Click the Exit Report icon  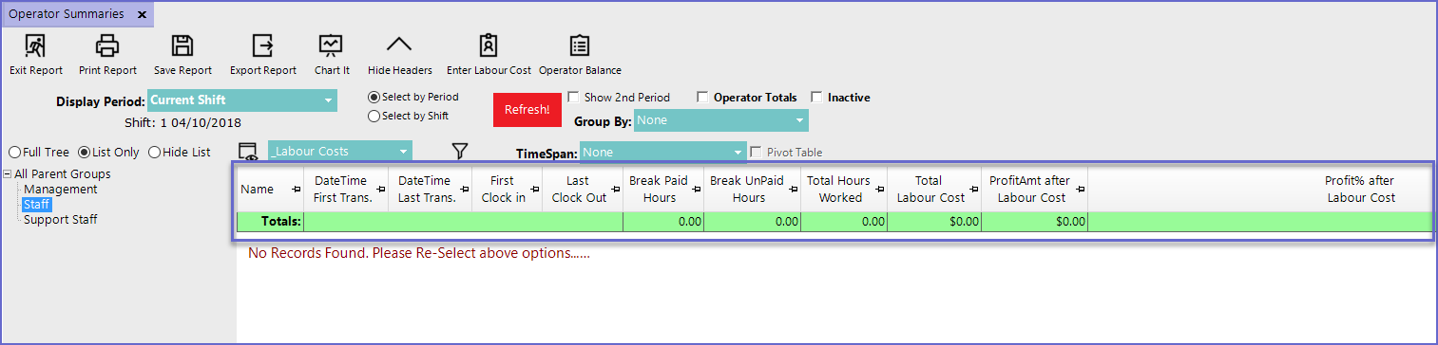tap(35, 45)
